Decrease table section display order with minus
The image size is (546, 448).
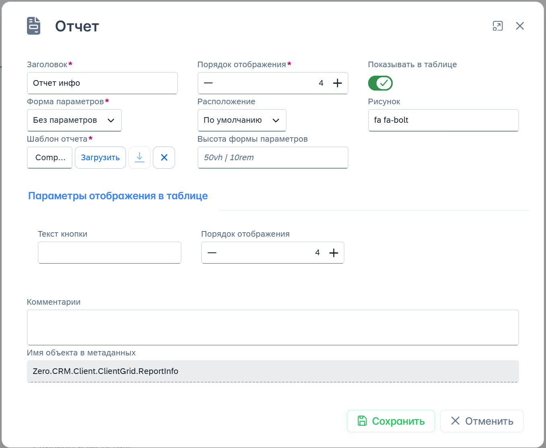tap(212, 253)
